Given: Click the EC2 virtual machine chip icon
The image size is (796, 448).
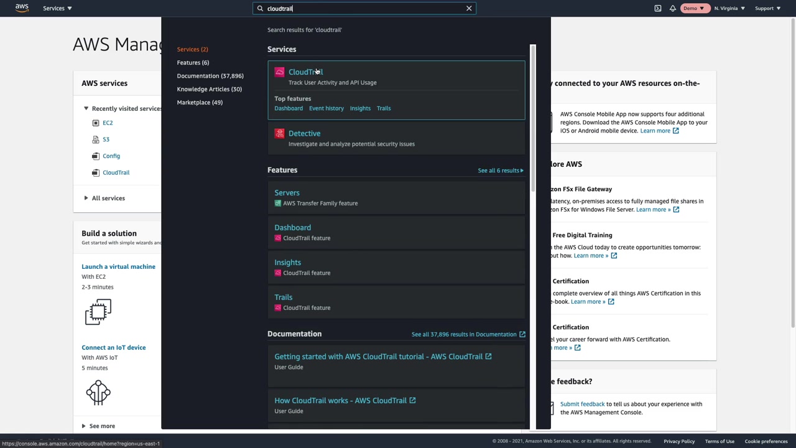Looking at the screenshot, I should [98, 312].
